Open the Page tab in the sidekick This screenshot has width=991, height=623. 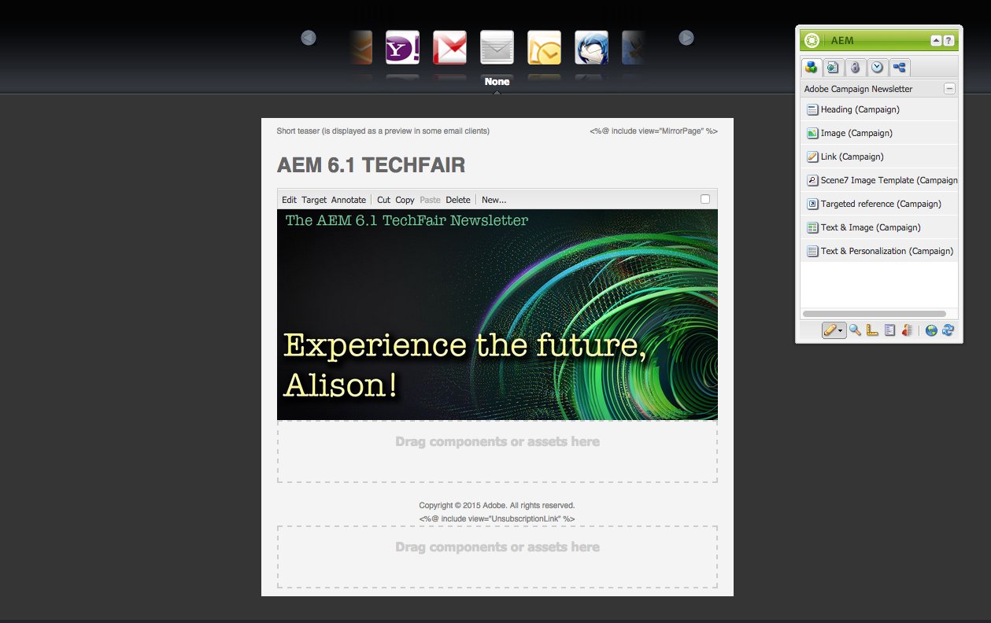click(x=834, y=68)
